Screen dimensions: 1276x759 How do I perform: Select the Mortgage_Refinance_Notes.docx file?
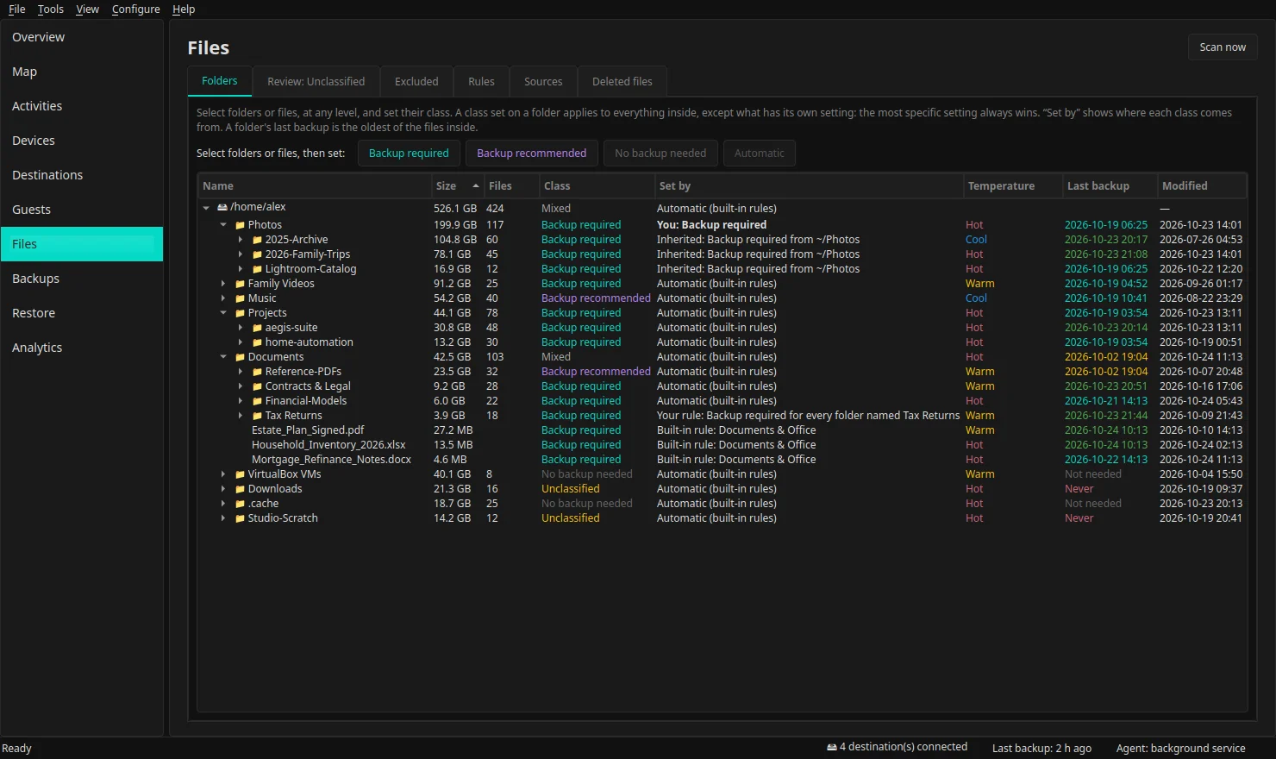[722, 460]
